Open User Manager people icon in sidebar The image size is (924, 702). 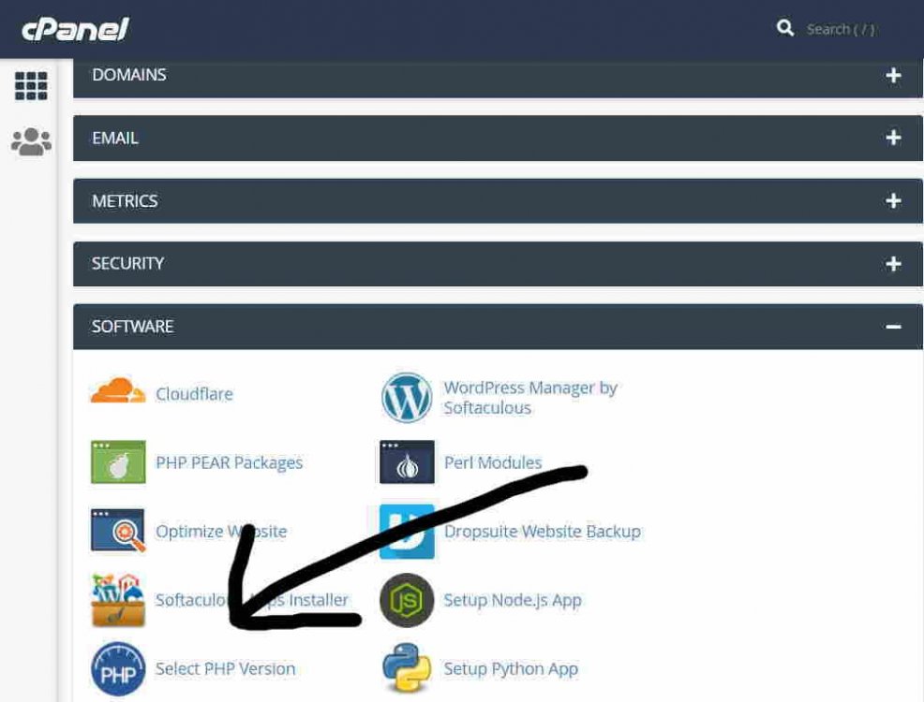click(x=31, y=142)
